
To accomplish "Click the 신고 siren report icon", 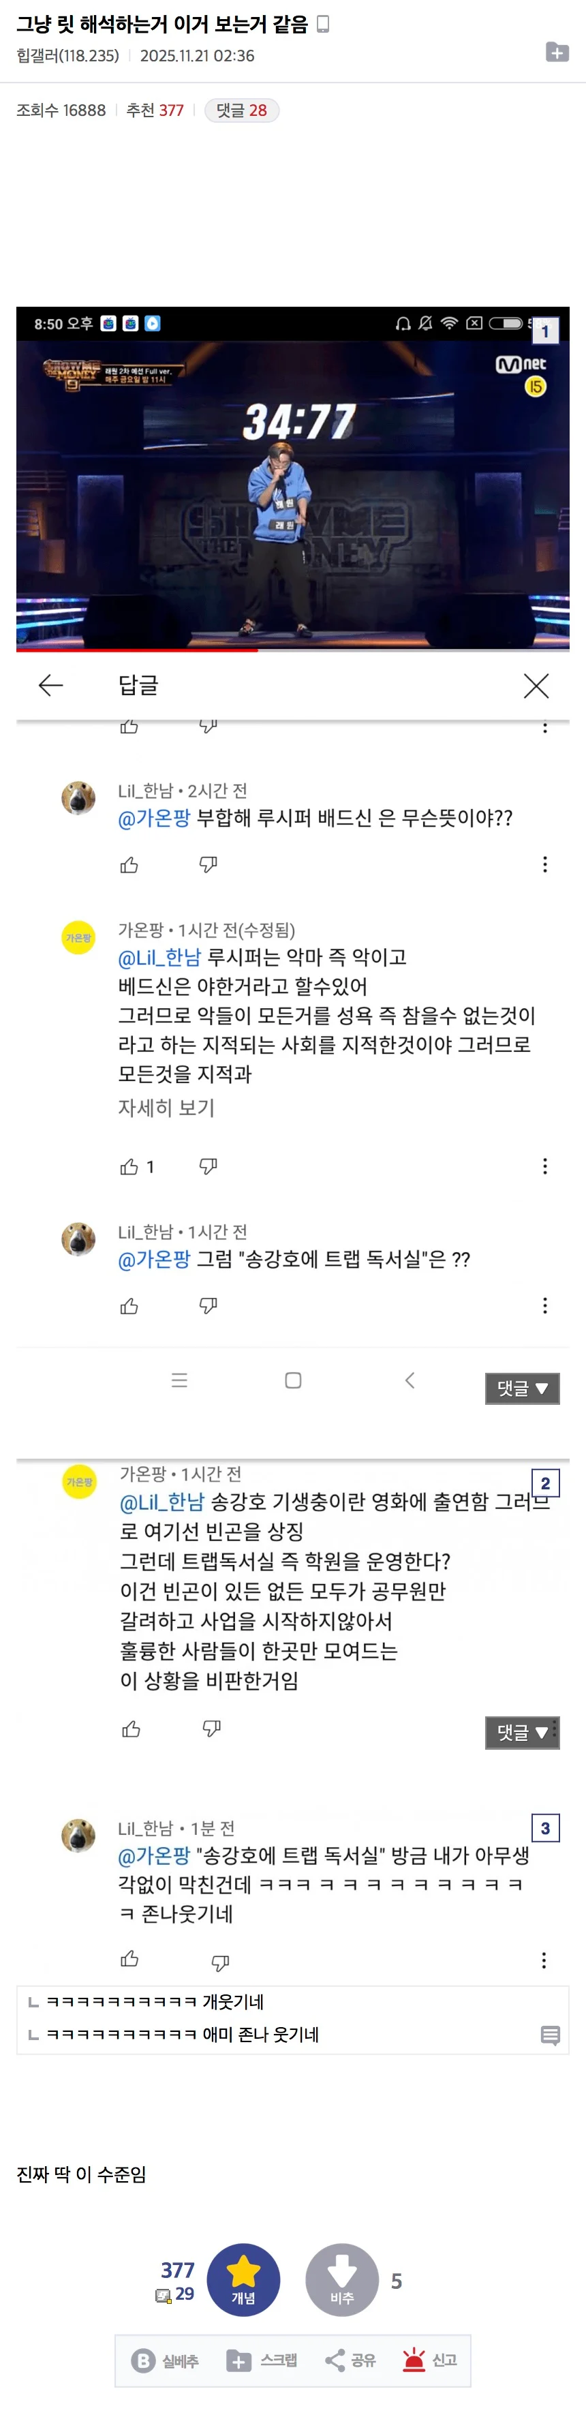I will coord(414,2360).
